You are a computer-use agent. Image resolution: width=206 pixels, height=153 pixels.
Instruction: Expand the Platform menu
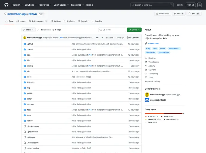(17, 5)
